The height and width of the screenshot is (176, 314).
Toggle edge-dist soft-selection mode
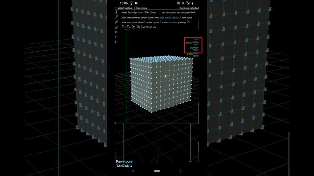click(176, 18)
